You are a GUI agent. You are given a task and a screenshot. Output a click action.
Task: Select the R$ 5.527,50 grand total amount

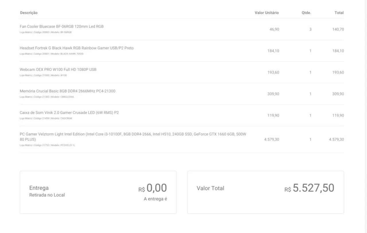tap(309, 188)
